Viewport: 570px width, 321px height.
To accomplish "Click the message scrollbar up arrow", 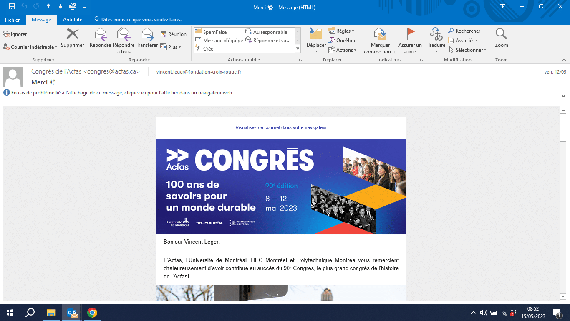I will click(x=563, y=110).
